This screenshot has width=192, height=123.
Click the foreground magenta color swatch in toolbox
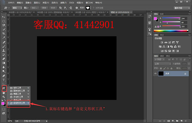[3, 104]
